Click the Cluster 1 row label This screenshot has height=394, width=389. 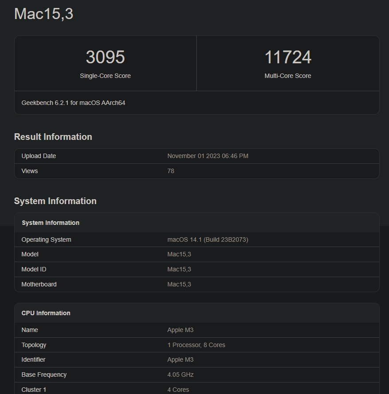(x=34, y=390)
